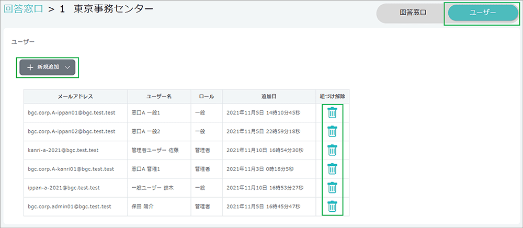This screenshot has height=228, width=523.
Task: Click the plus icon on 新規追加
Action: pos(30,67)
